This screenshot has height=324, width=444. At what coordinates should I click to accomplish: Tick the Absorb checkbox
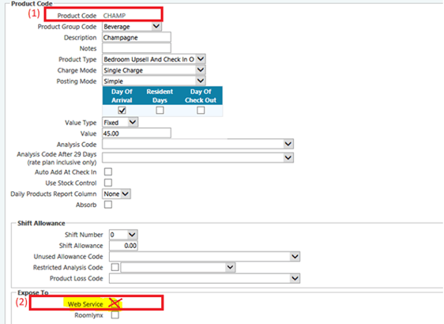[108, 205]
